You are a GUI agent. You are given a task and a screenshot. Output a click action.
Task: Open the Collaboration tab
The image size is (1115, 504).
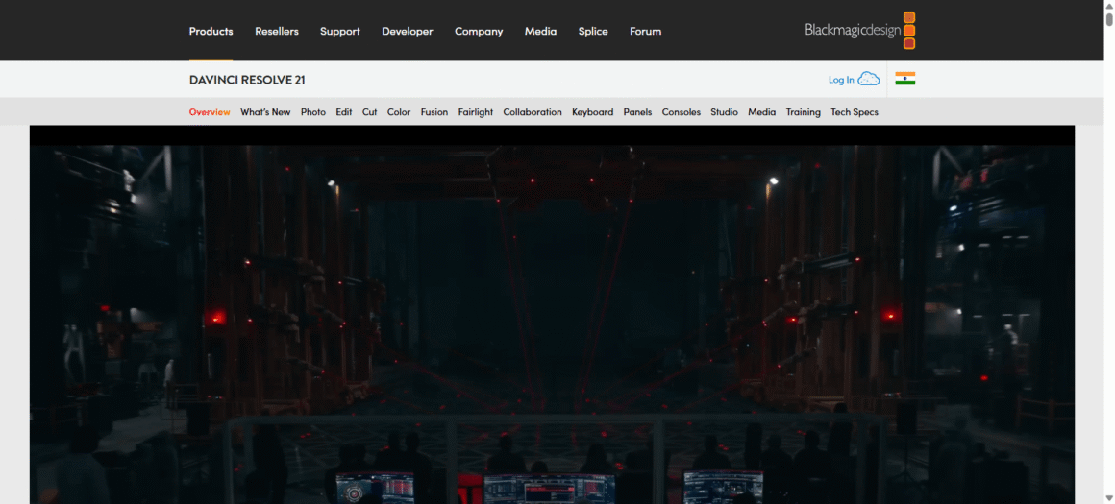(533, 112)
